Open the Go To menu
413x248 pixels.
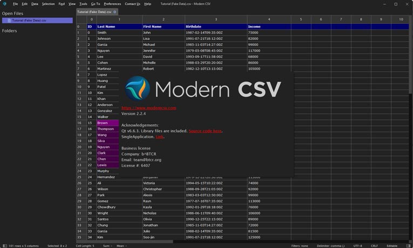click(x=96, y=4)
